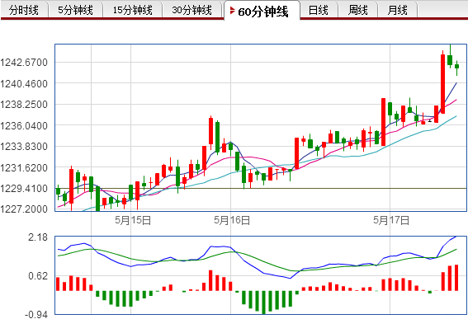
Task: Click the -0.94 MACD axis label
Action: (x=35, y=314)
